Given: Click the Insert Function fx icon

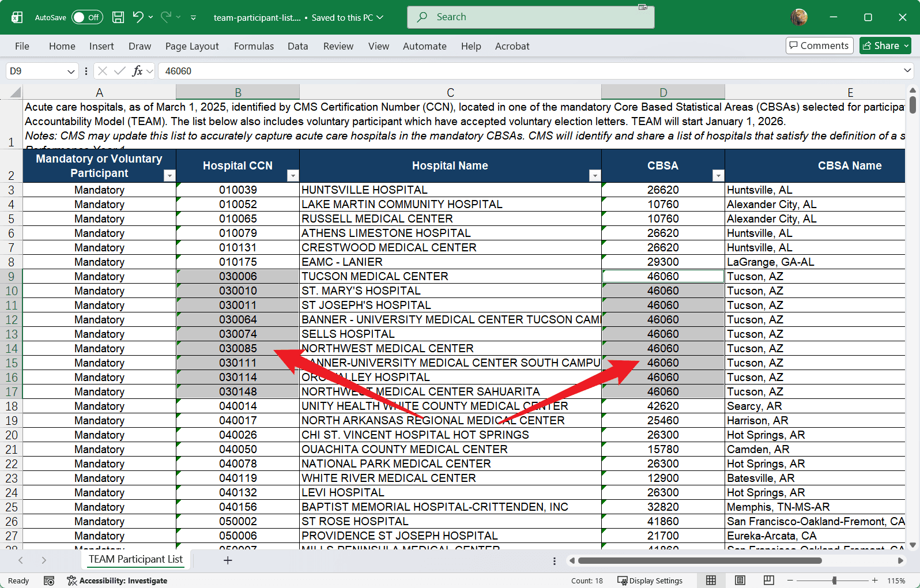Looking at the screenshot, I should click(137, 71).
